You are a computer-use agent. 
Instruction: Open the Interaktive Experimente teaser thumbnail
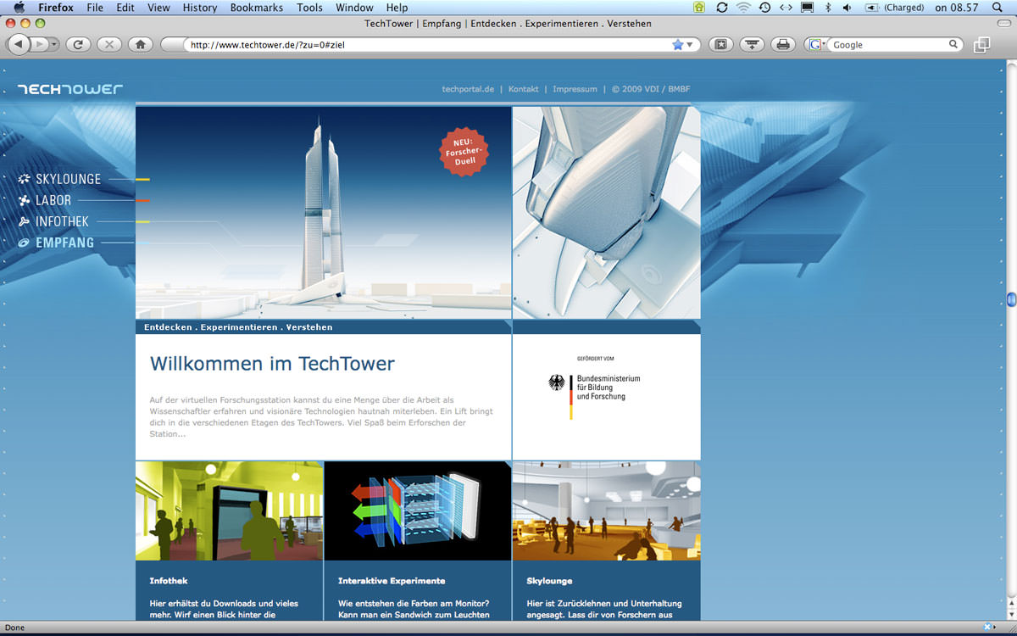pyautogui.click(x=418, y=510)
